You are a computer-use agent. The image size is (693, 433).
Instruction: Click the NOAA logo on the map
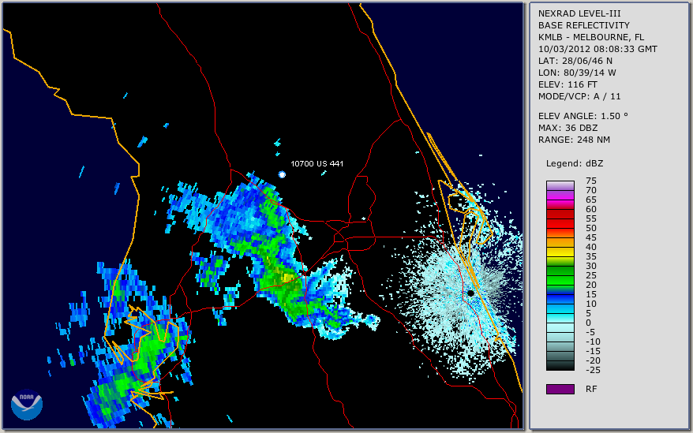pos(27,405)
